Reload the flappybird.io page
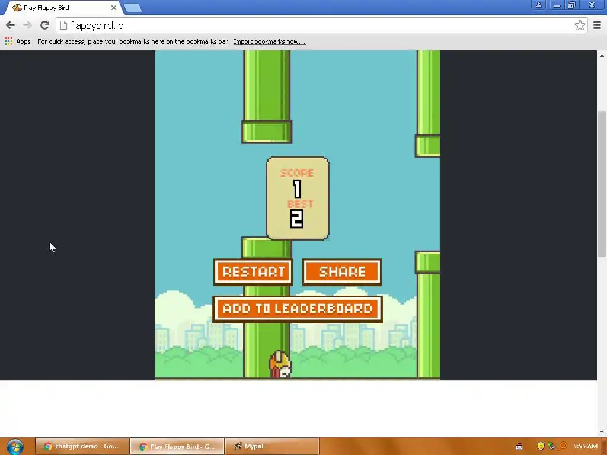The height and width of the screenshot is (455, 607). tap(44, 25)
